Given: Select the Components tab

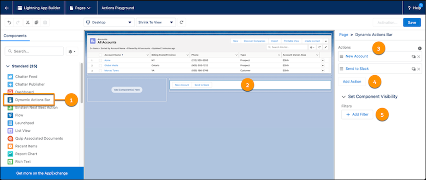Looking at the screenshot, I should (15, 36).
